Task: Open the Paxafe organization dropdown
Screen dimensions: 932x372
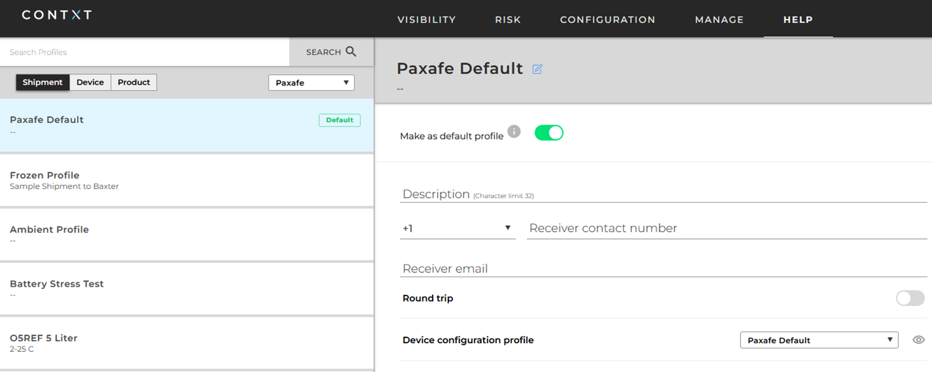Action: 312,83
